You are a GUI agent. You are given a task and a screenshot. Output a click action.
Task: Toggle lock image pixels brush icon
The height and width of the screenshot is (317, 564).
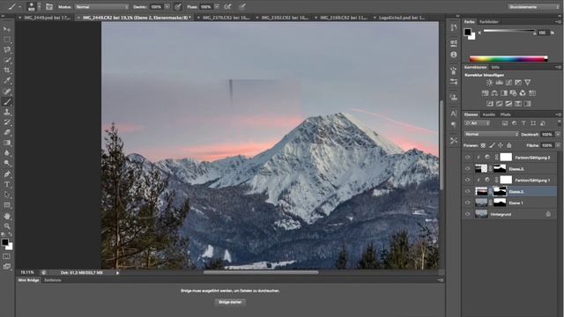coord(492,145)
